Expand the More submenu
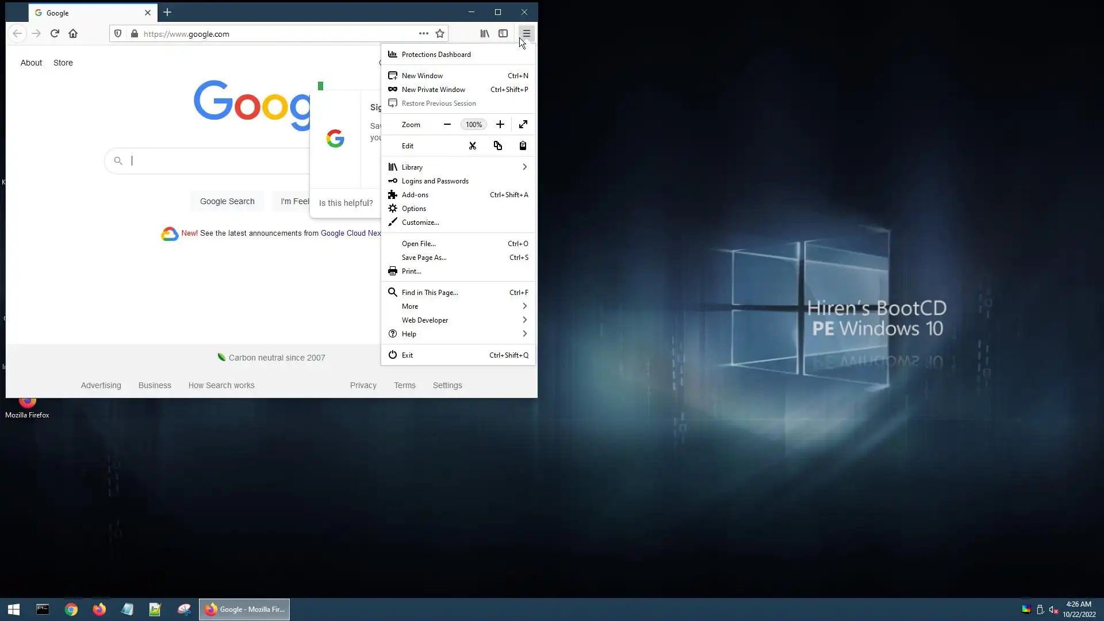Screen dimensions: 1104x621 [458, 306]
